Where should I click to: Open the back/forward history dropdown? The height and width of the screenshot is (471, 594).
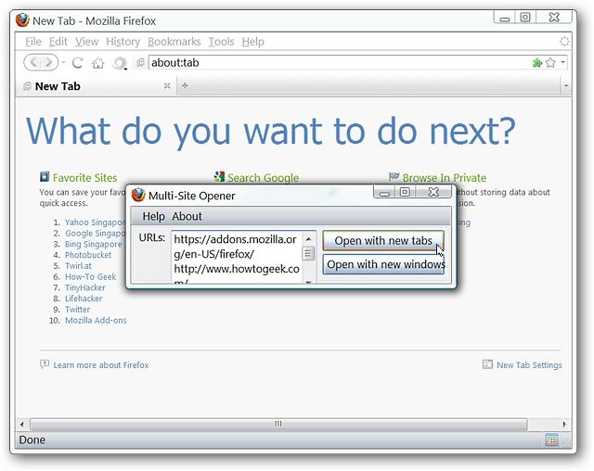pos(63,62)
